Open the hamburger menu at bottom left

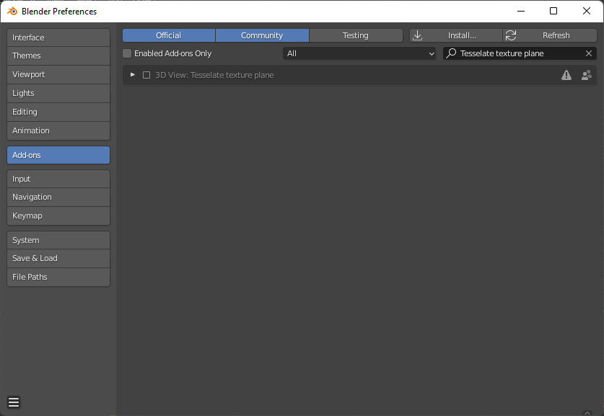point(14,402)
